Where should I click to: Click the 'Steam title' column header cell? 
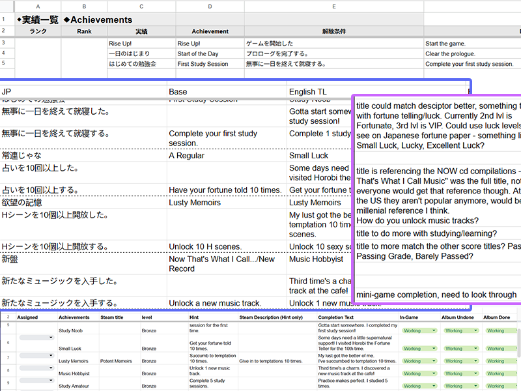coord(113,317)
